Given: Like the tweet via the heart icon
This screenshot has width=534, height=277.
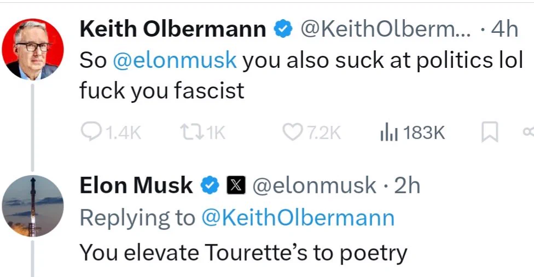Looking at the screenshot, I should pyautogui.click(x=292, y=132).
